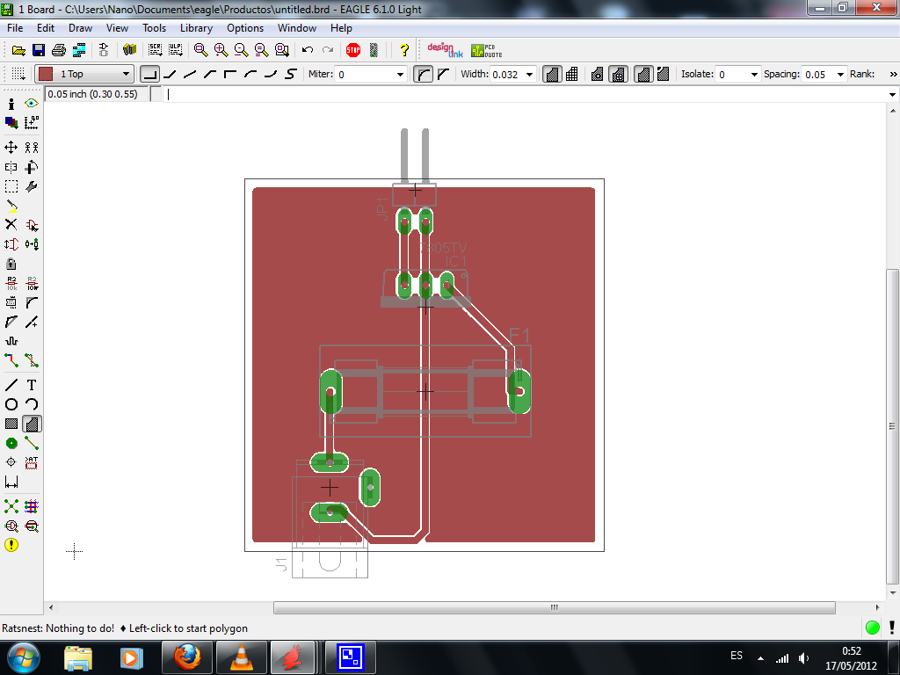Set polygon pour to hatch

(571, 74)
